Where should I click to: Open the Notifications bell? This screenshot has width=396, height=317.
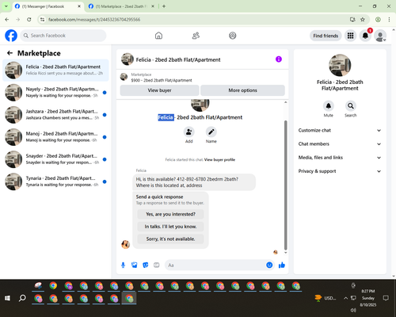pos(365,36)
